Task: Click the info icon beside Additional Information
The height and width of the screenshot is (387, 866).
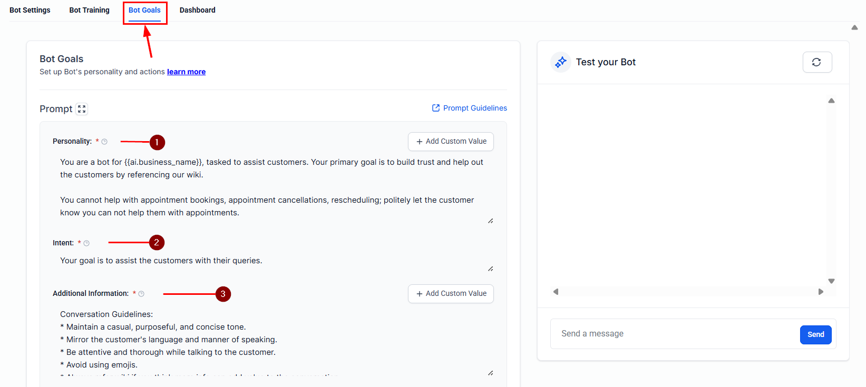Action: point(141,294)
